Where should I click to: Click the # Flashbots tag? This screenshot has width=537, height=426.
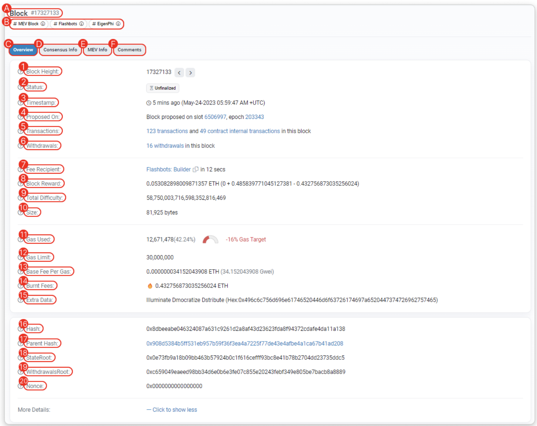[x=68, y=24]
